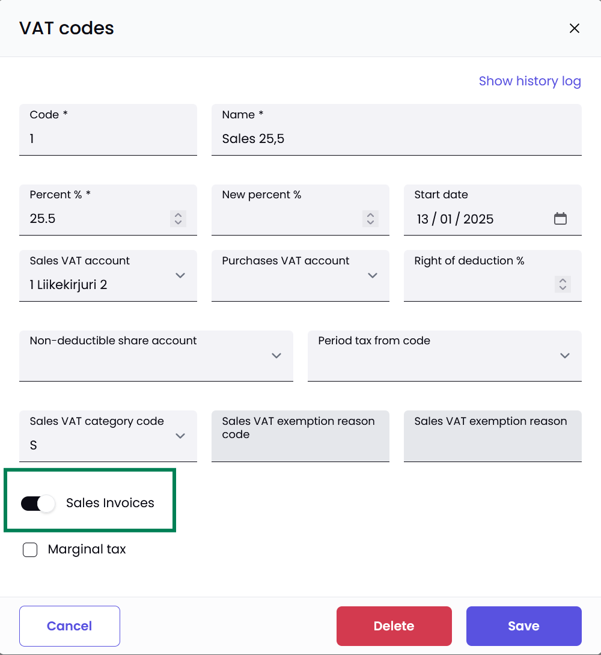Check the Marginal tax checkbox
Image resolution: width=601 pixels, height=655 pixels.
(30, 550)
